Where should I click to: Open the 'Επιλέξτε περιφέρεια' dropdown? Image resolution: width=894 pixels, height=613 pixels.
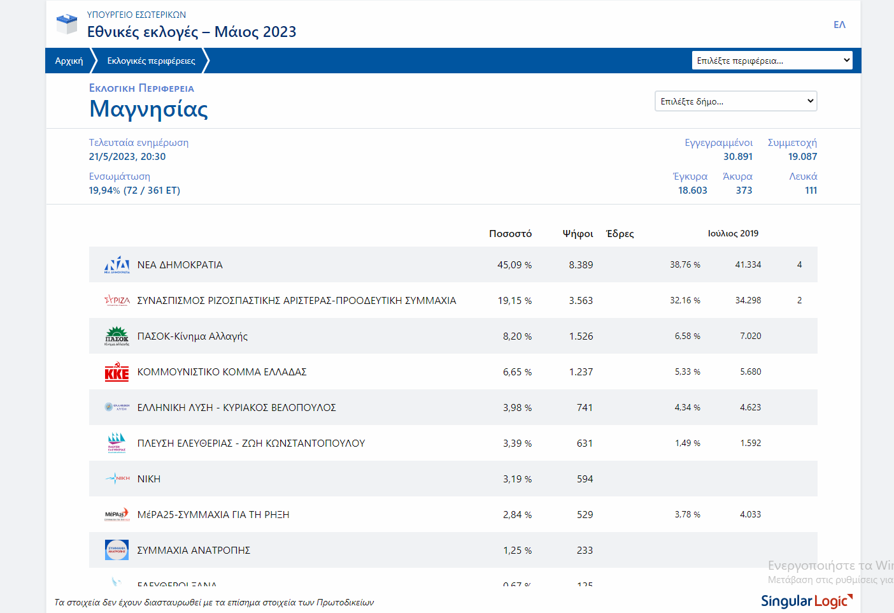pos(772,61)
